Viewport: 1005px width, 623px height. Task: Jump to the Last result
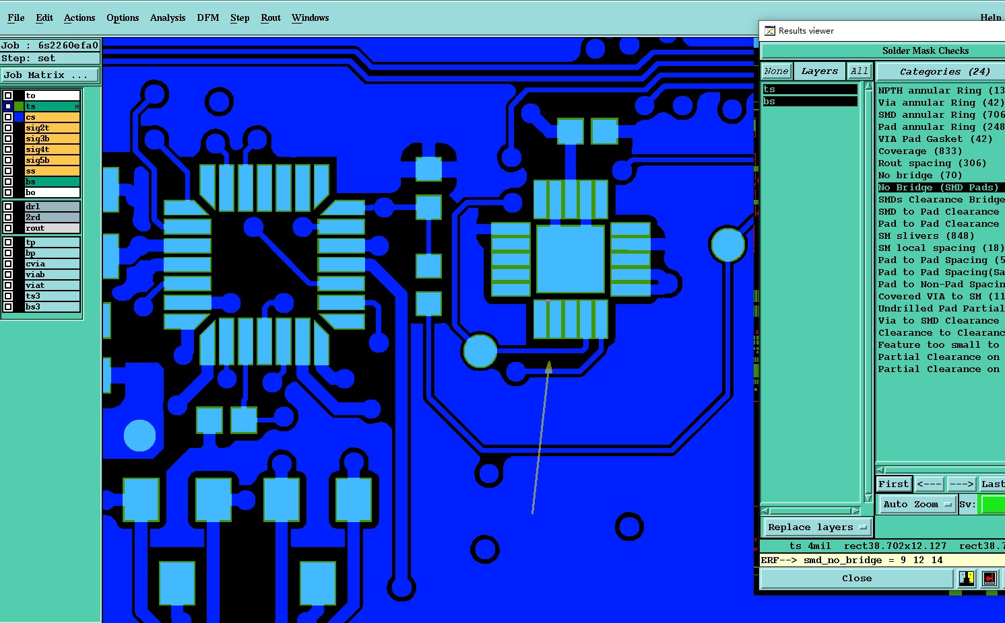tap(992, 484)
